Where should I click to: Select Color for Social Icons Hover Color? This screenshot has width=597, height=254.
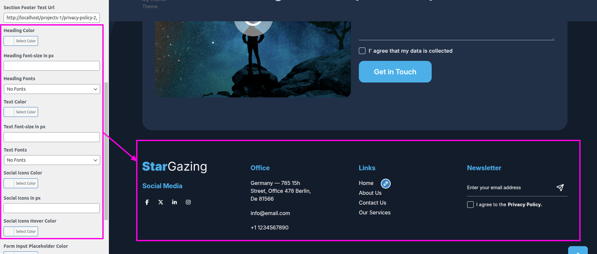click(21, 231)
